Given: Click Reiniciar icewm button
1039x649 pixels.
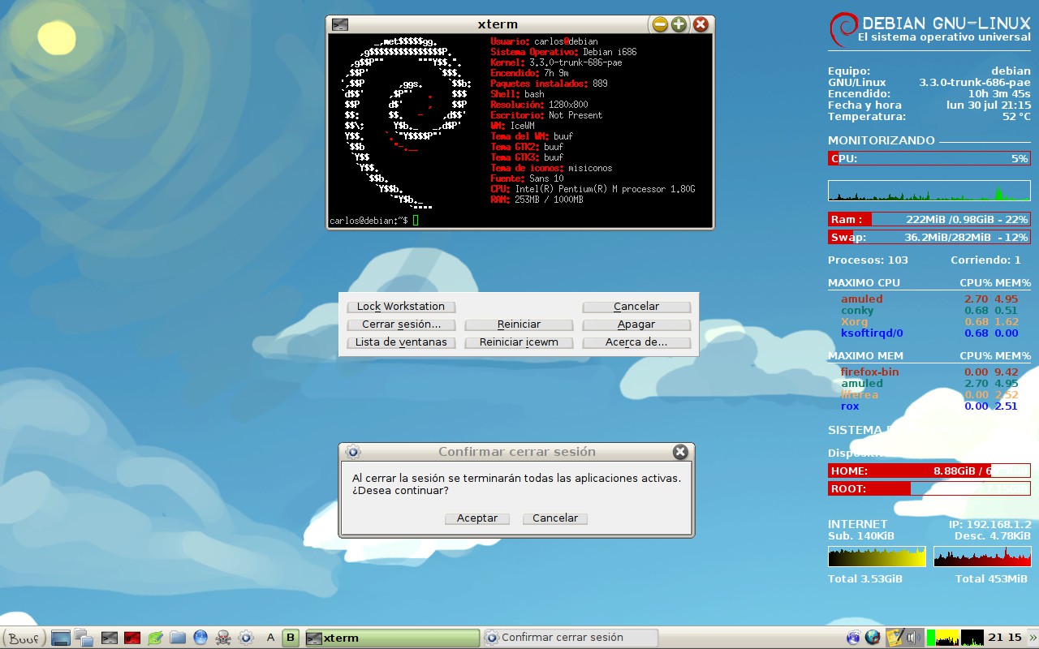Looking at the screenshot, I should pyautogui.click(x=519, y=342).
